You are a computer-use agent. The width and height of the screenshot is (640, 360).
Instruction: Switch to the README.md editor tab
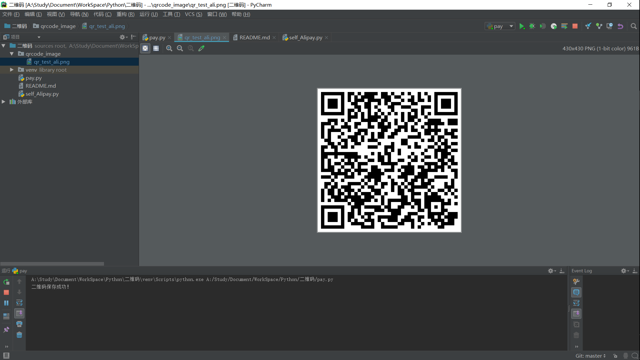(254, 37)
